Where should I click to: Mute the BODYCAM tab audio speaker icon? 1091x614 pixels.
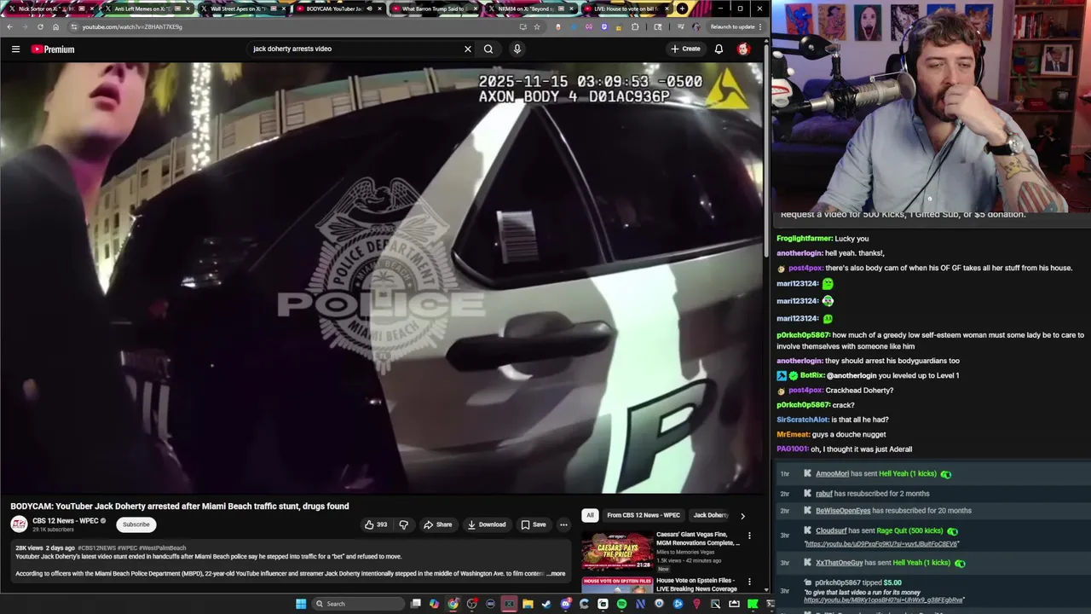(x=369, y=9)
